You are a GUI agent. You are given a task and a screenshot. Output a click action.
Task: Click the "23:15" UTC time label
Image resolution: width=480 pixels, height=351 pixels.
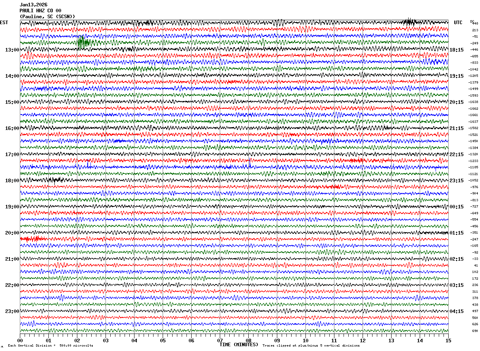pyautogui.click(x=457, y=181)
